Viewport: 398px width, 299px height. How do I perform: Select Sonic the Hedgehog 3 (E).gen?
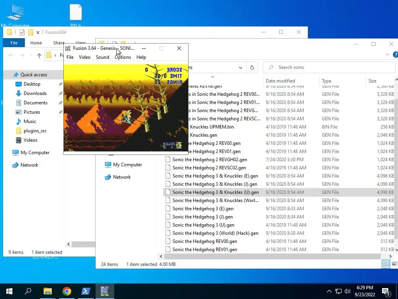point(203,209)
